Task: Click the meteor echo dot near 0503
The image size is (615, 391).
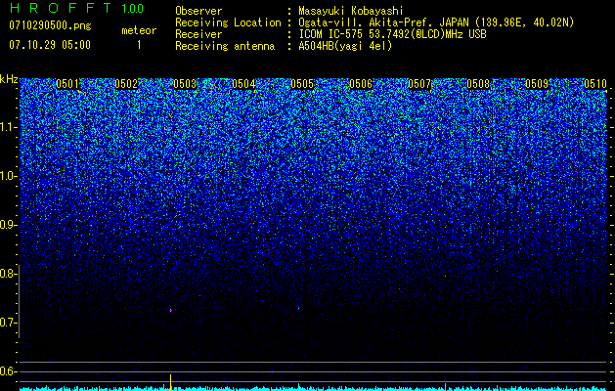Action: (171, 310)
